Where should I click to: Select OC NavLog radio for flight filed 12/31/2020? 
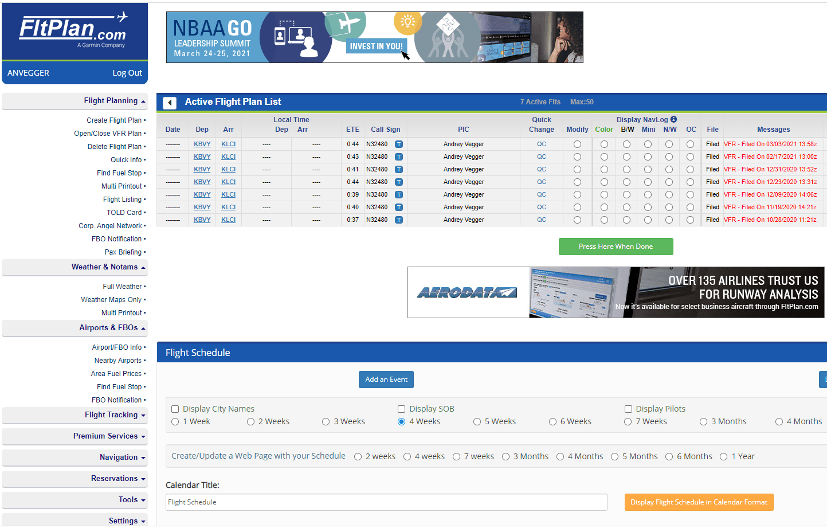[x=691, y=170]
